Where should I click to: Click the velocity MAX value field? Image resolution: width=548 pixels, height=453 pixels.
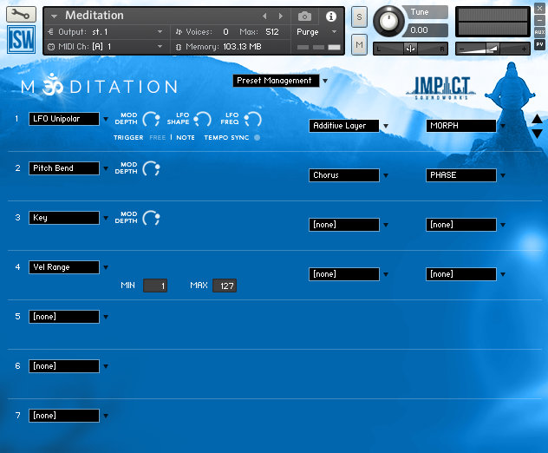(225, 286)
